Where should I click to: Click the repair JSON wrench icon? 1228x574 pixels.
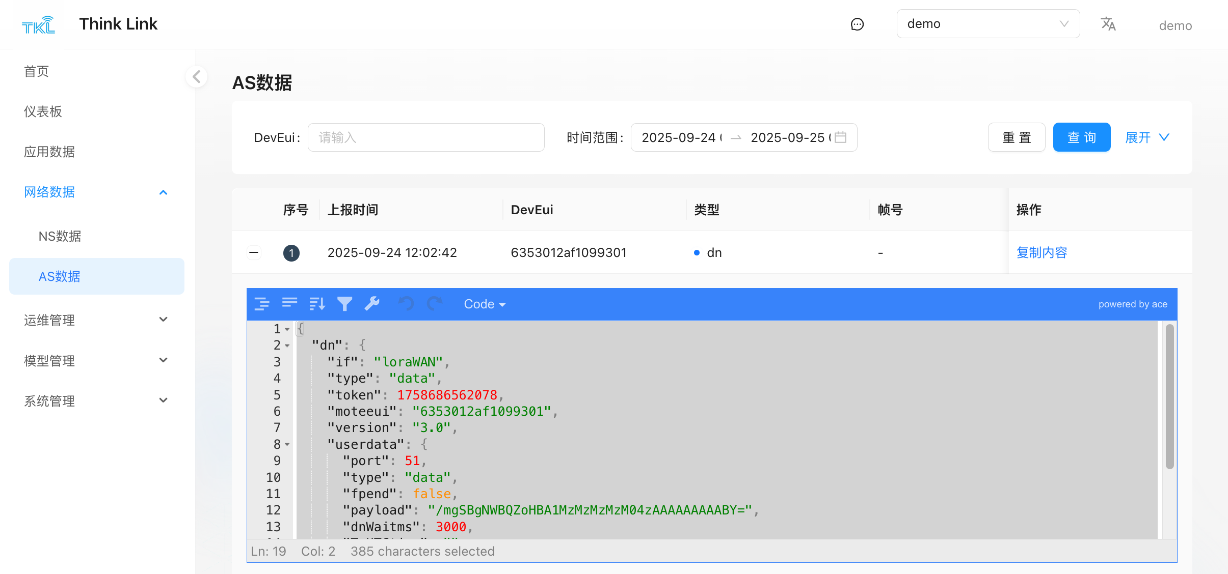pyautogui.click(x=372, y=304)
